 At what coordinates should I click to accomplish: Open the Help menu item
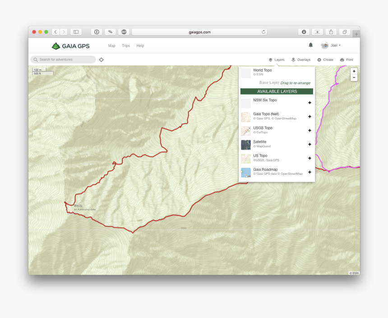coord(140,46)
